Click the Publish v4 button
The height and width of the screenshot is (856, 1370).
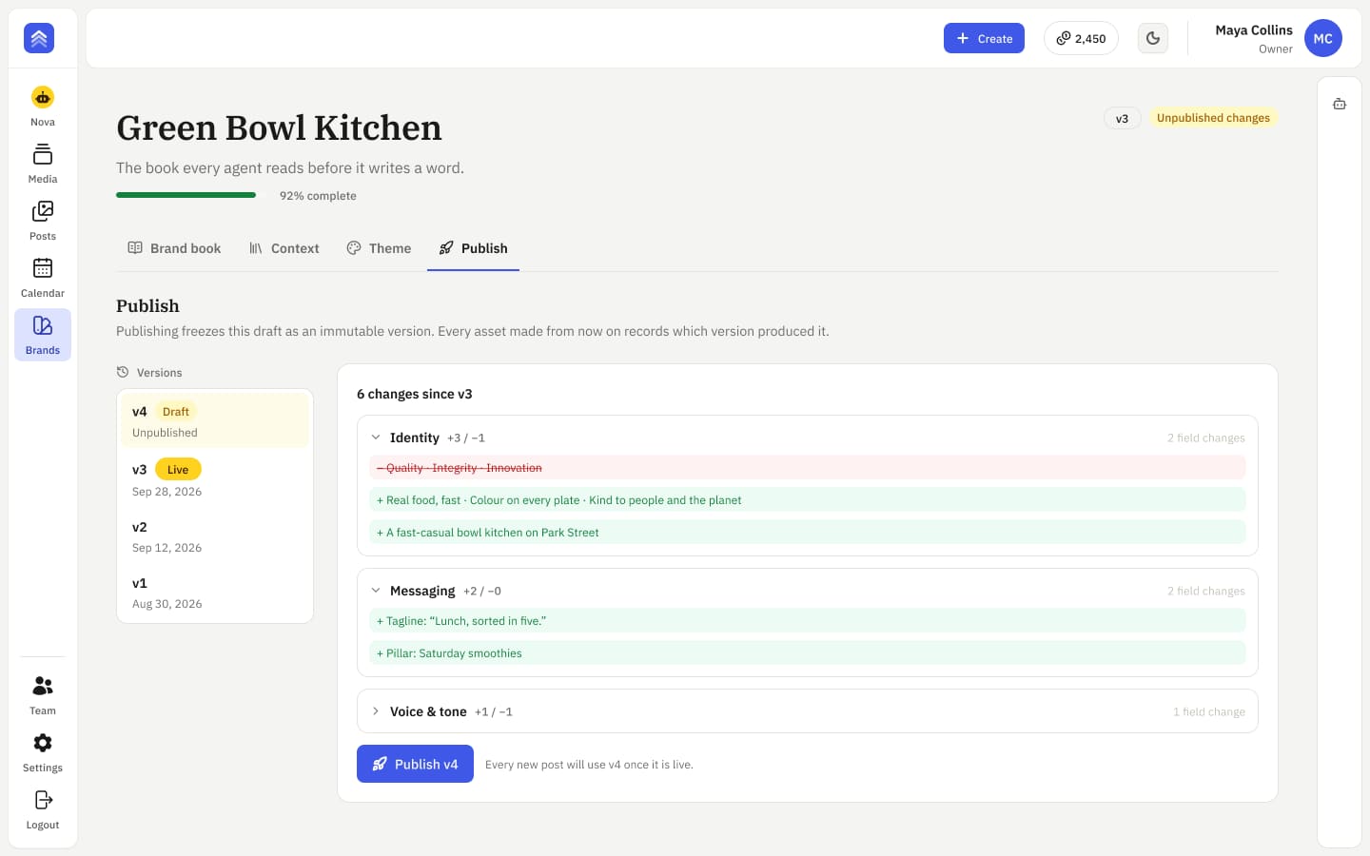point(415,764)
